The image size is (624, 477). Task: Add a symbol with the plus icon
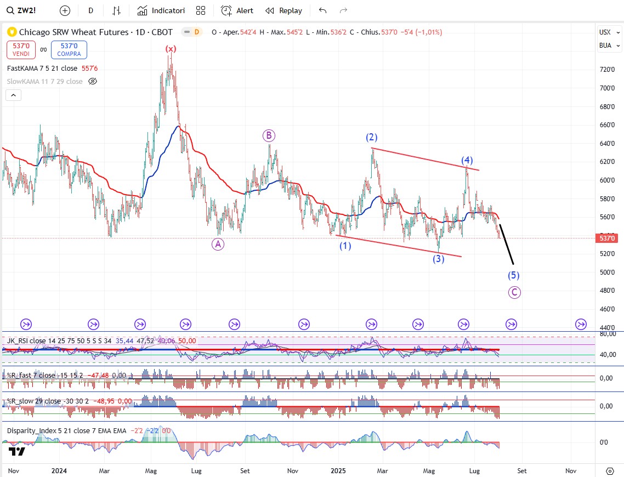coord(65,10)
